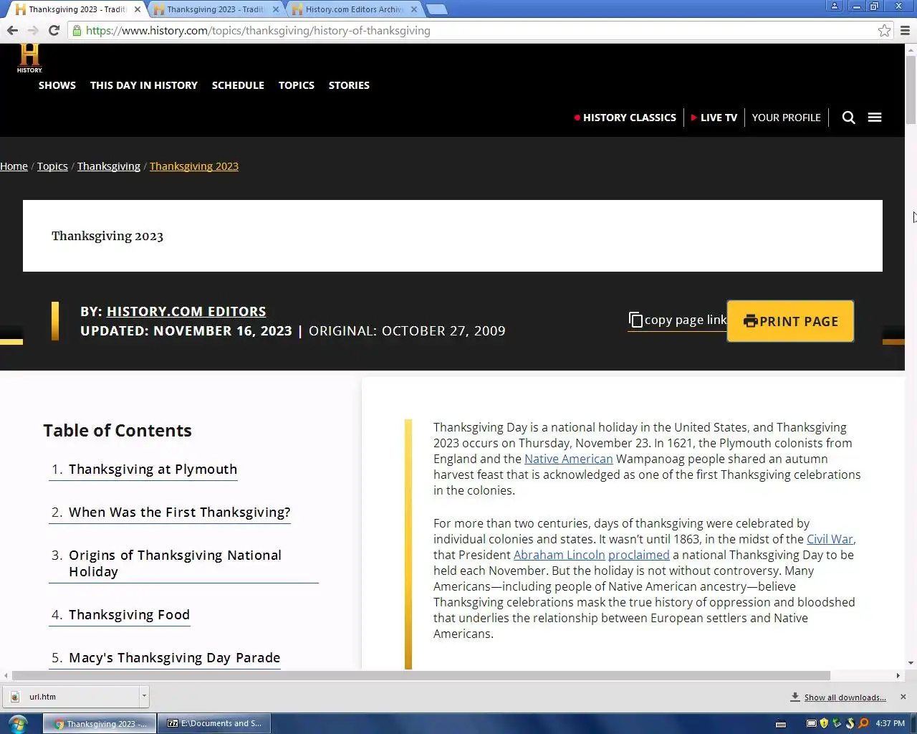Image resolution: width=917 pixels, height=734 pixels.
Task: Go to Home breadcrumb
Action: coord(14,166)
